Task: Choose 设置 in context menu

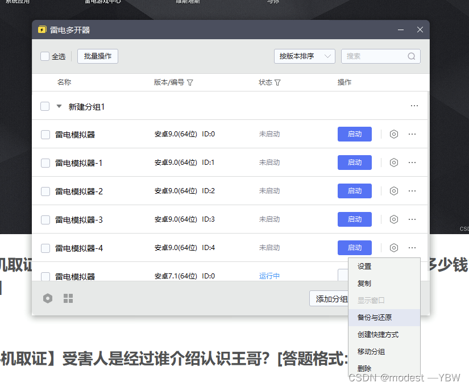Action: 384,266
